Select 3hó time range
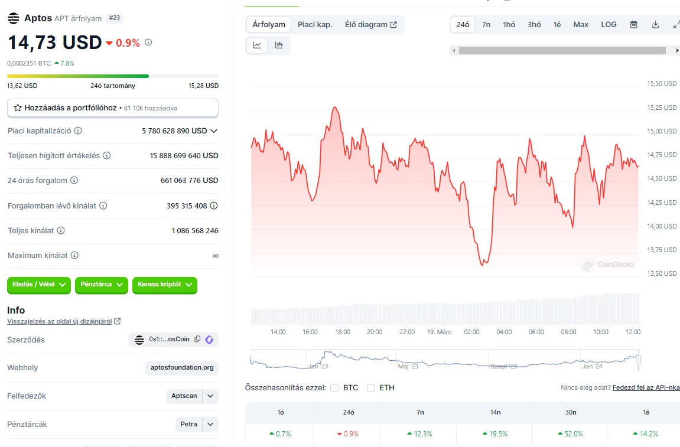Screen dimensions: 680x447 point(534,25)
